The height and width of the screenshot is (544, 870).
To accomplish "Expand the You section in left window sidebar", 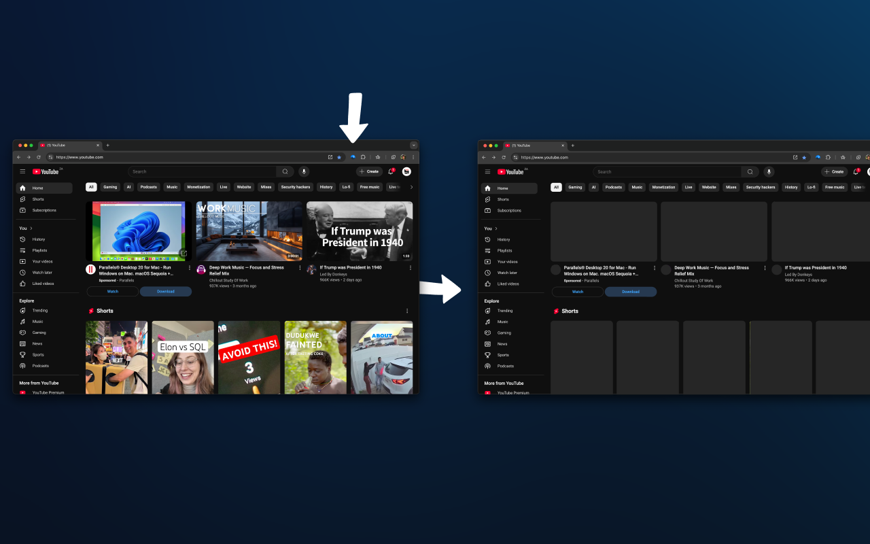I will [26, 228].
